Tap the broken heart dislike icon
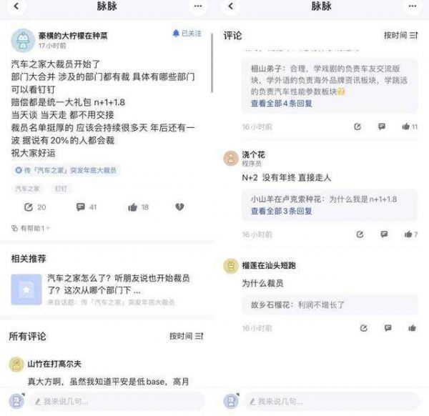The height and width of the screenshot is (416, 429). tap(179, 207)
